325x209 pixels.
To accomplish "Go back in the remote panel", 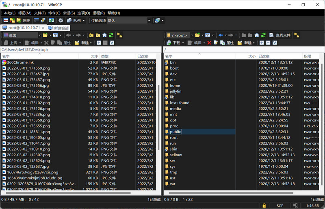I will 221,35.
